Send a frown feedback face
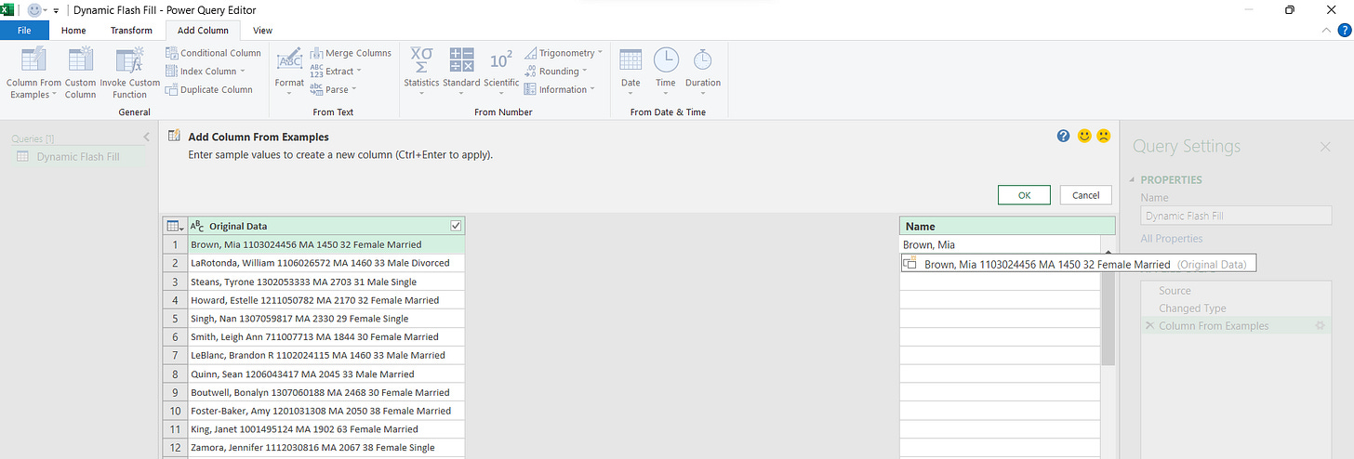 pyautogui.click(x=1103, y=136)
